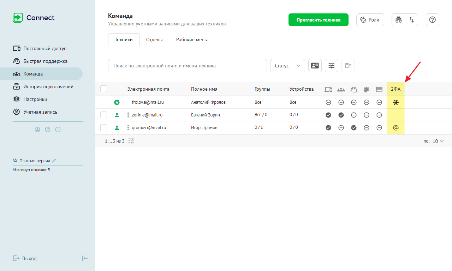Click the pencil icon next to Платная версия
This screenshot has width=452, height=271.
(x=54, y=161)
